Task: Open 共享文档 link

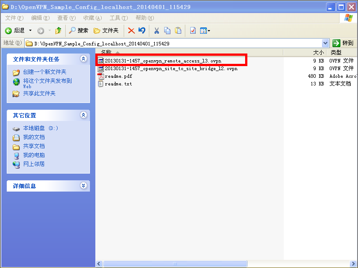Action: tap(34, 146)
